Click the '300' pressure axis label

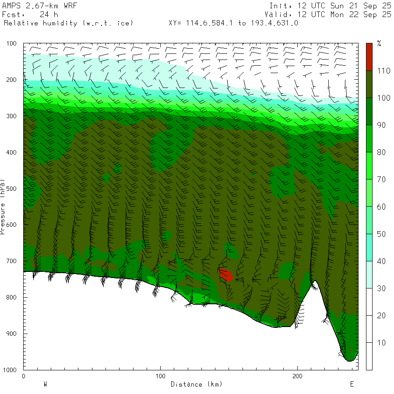click(x=11, y=116)
